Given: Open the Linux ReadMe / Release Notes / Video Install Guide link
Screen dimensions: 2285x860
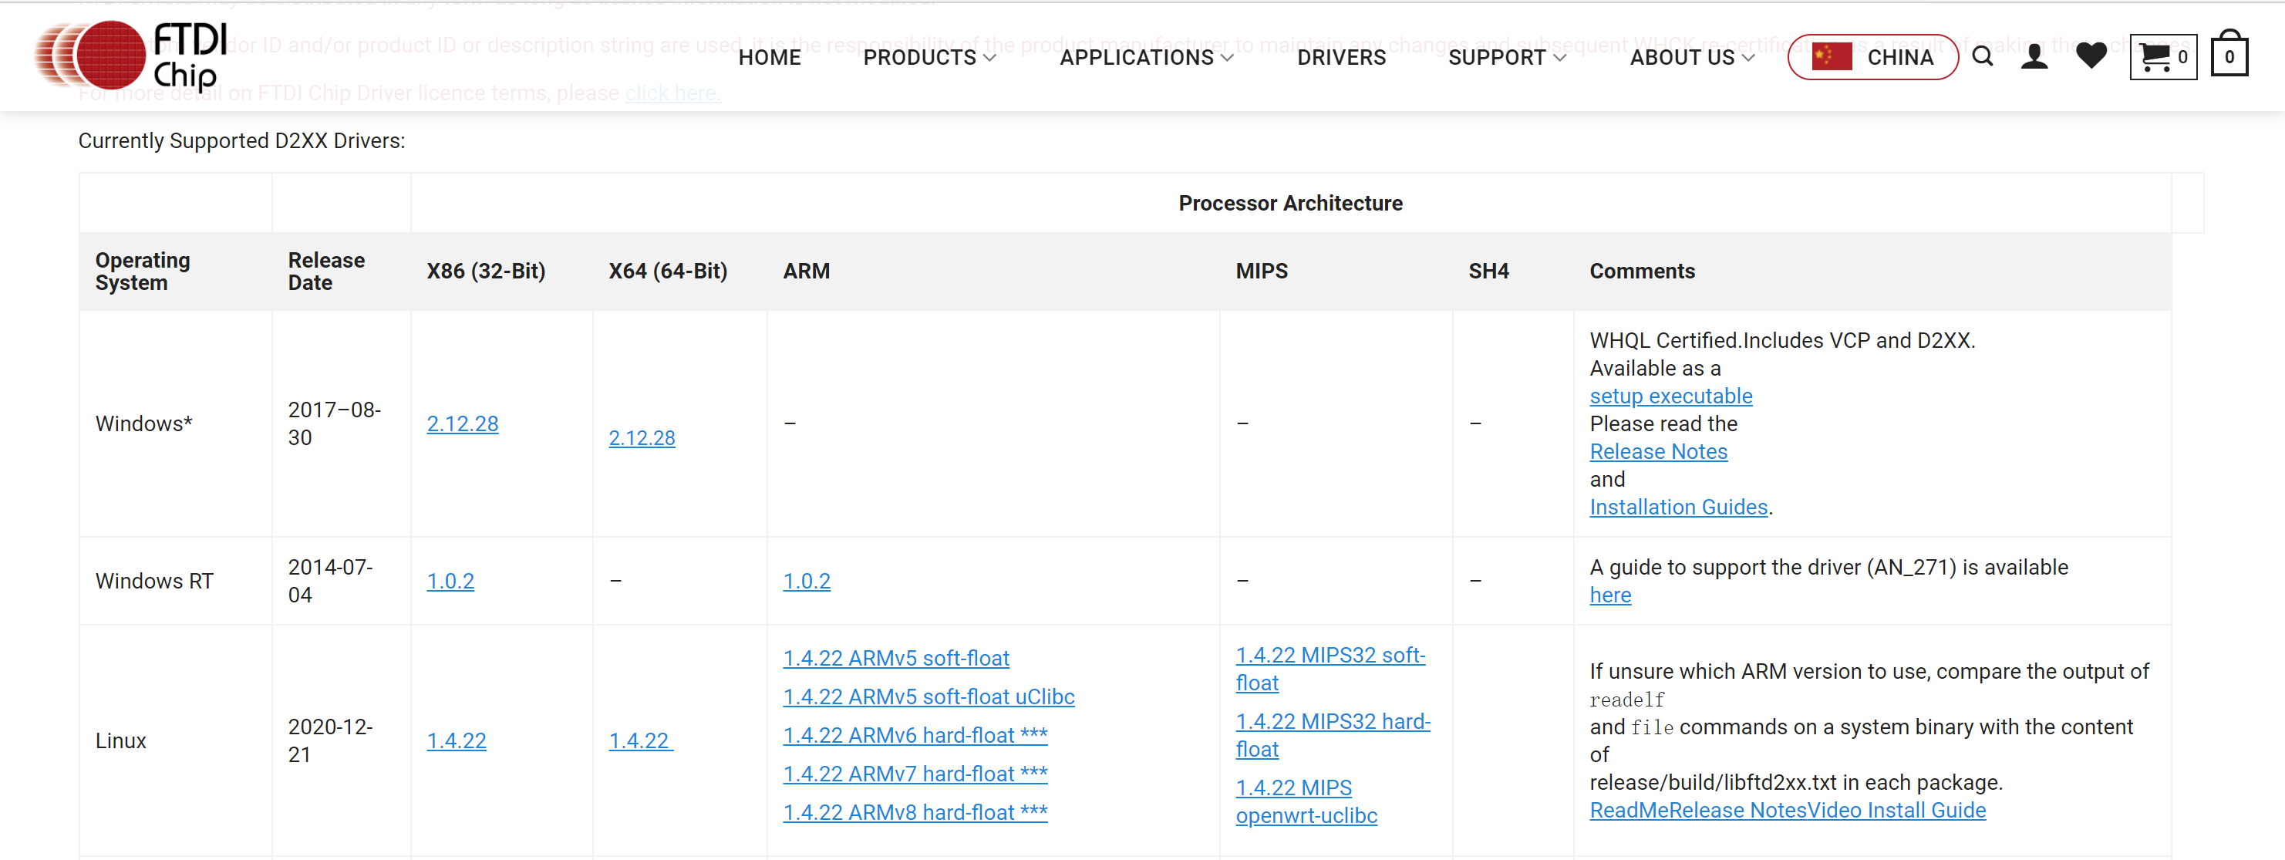Looking at the screenshot, I should tap(1787, 811).
